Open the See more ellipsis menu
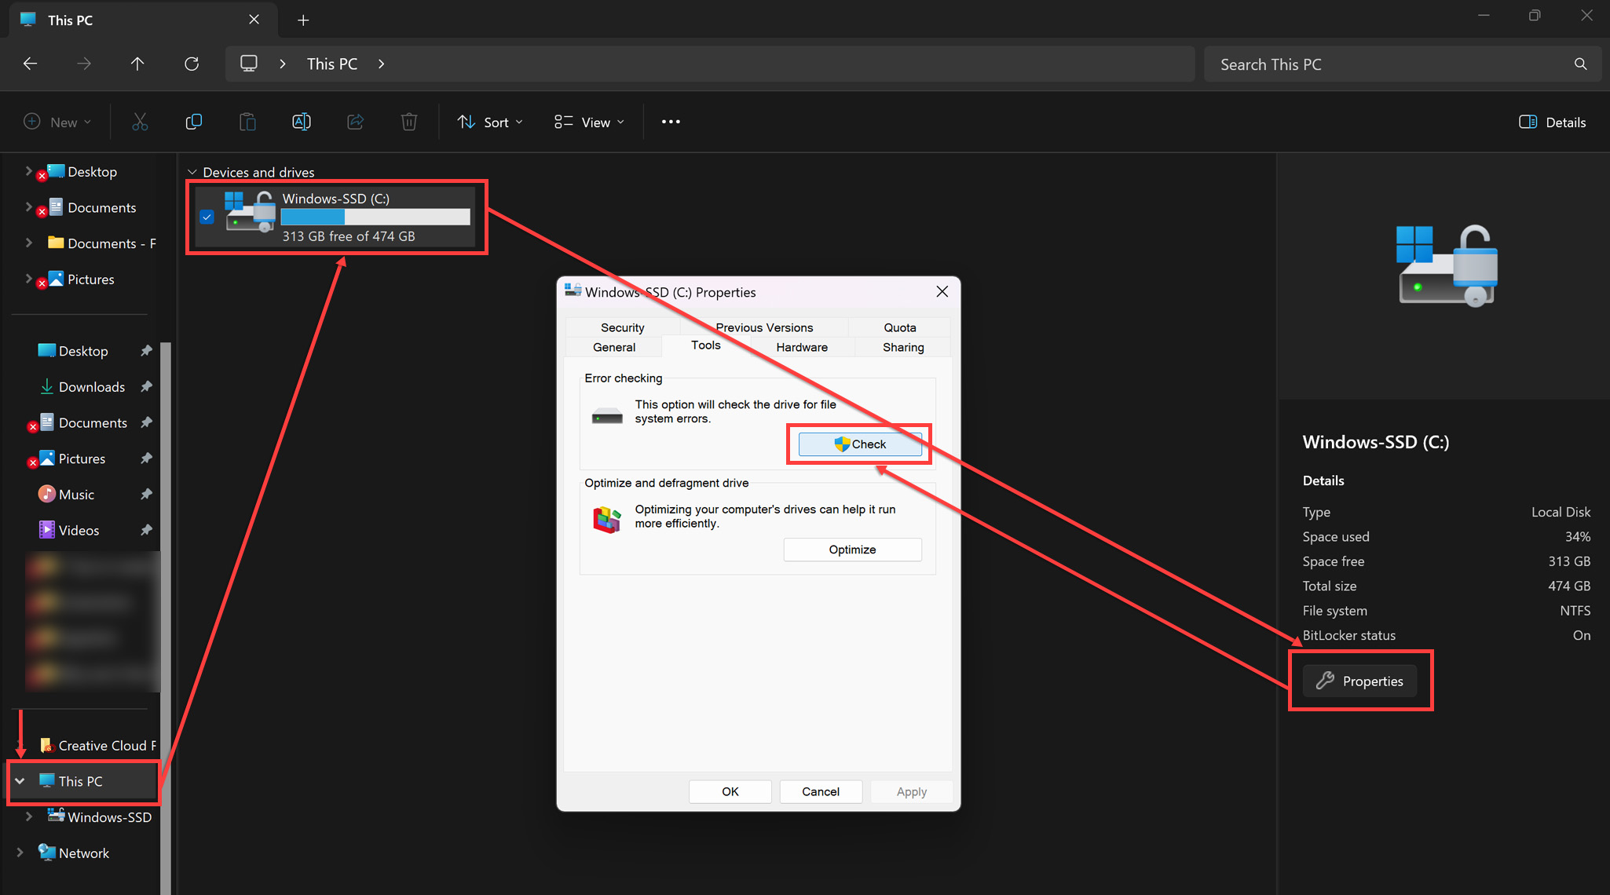 point(671,122)
